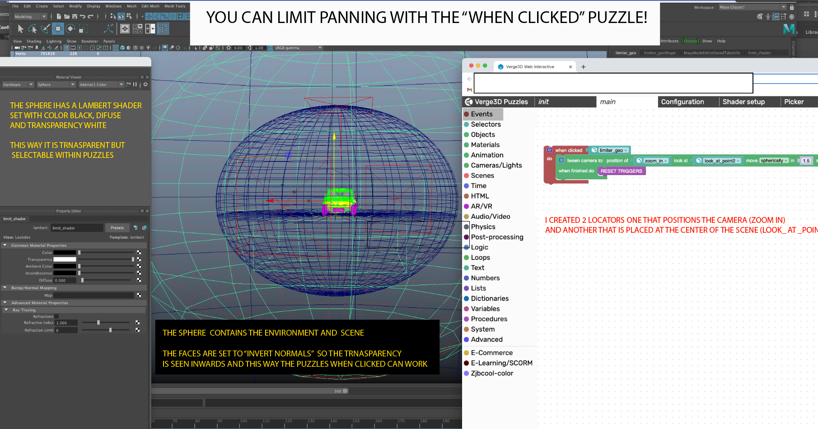The height and width of the screenshot is (429, 818).
Task: Switch to four view layout
Action: 138,29
